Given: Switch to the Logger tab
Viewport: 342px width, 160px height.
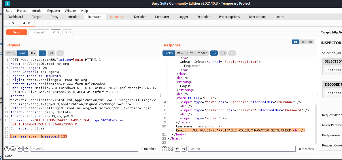Looking at the screenshot, I should (183, 17).
